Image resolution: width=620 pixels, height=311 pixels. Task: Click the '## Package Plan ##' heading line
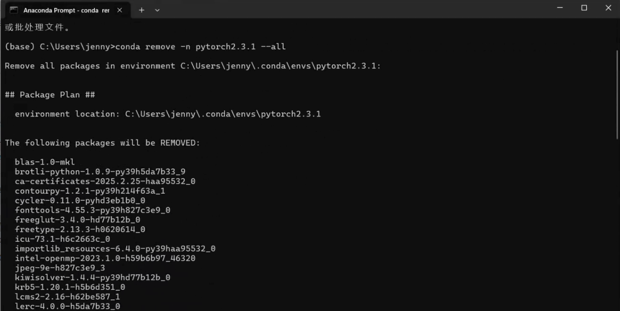[50, 95]
